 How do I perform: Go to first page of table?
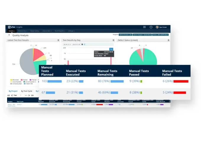tap(8, 95)
